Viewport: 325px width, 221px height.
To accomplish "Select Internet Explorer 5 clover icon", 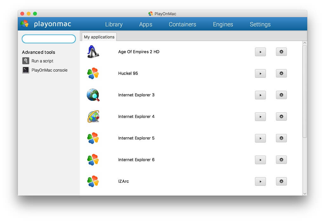I will [93, 138].
